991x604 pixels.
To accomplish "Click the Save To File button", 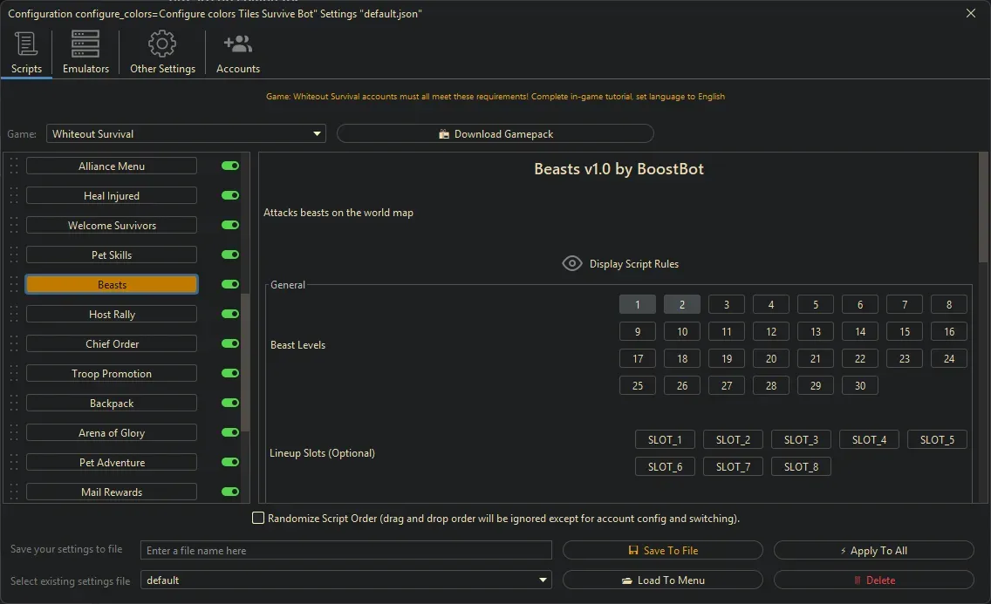I will click(663, 551).
